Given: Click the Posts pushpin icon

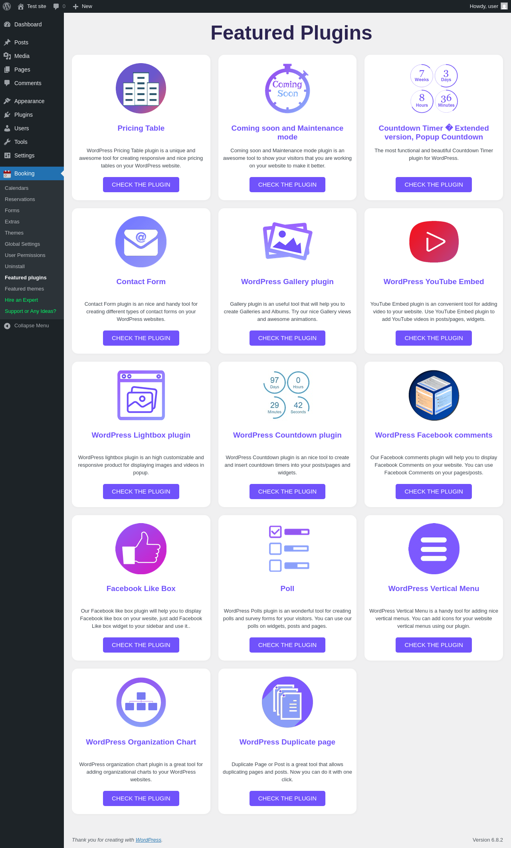Looking at the screenshot, I should 7,42.
